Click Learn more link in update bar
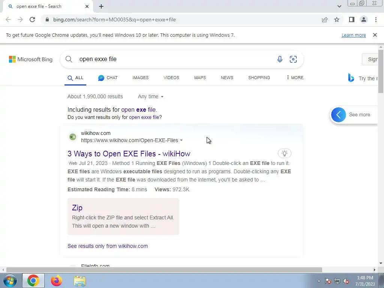The width and height of the screenshot is (384, 288). [354, 35]
